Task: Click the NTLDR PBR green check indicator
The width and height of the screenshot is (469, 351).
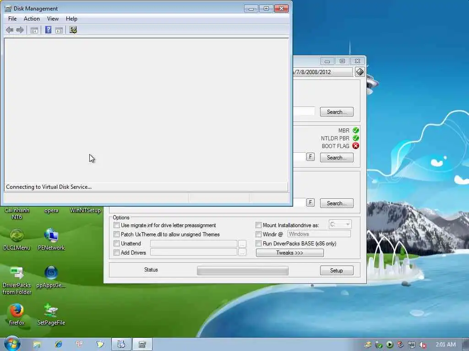Action: pos(355,138)
